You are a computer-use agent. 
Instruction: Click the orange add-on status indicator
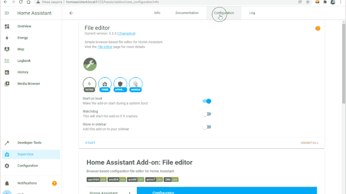click(318, 28)
